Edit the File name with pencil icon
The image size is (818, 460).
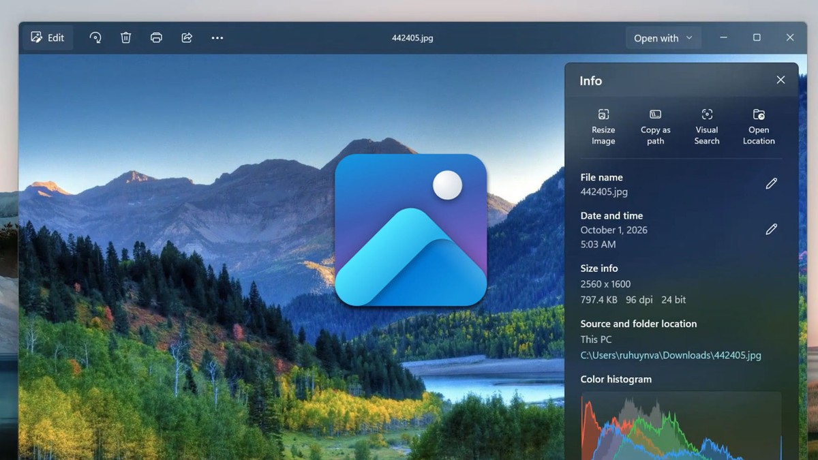(x=771, y=183)
